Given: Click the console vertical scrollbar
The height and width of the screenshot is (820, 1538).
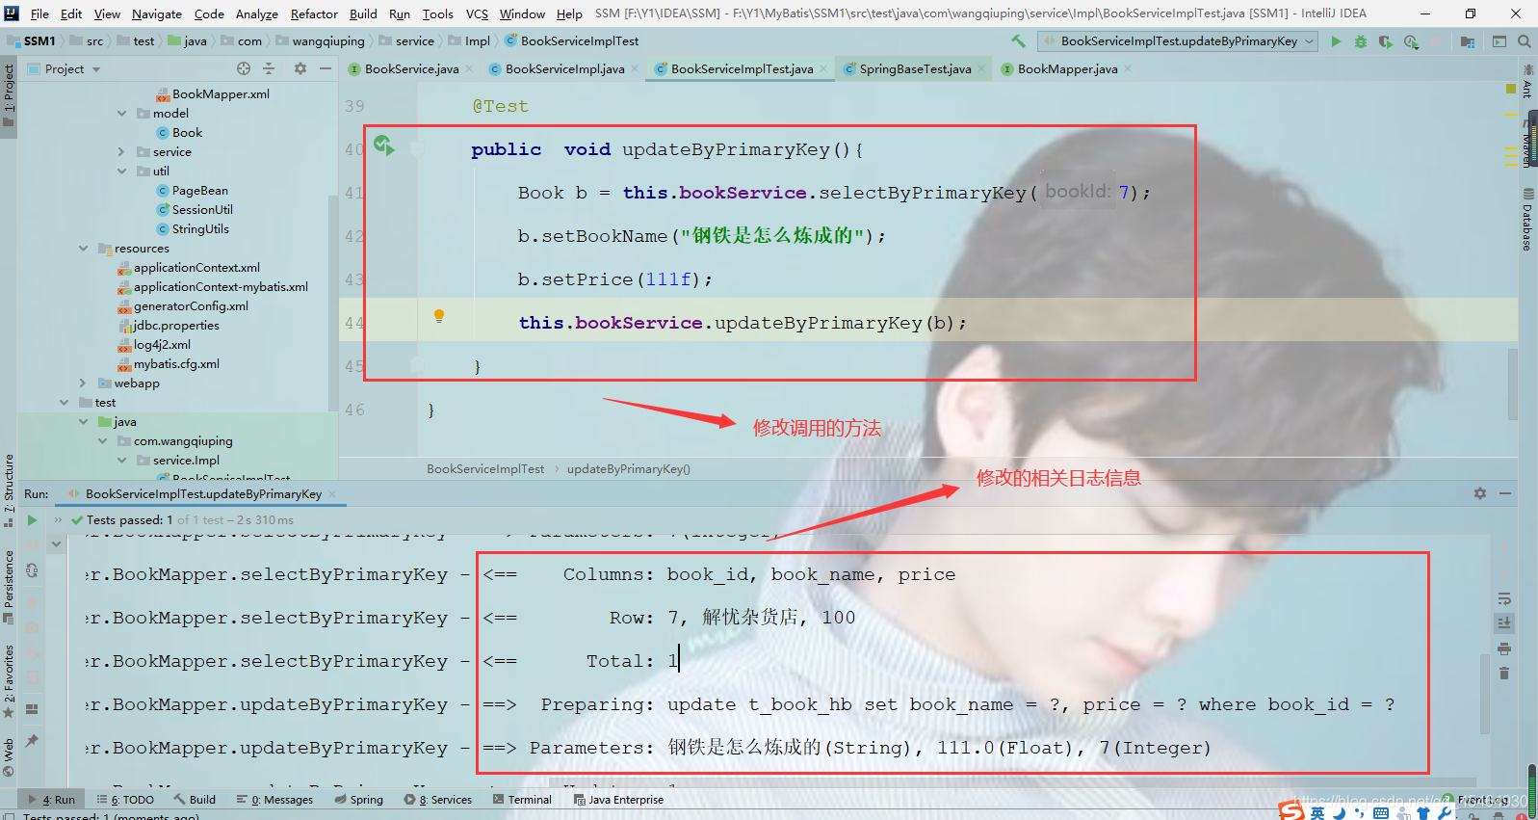Looking at the screenshot, I should click(x=1485, y=692).
